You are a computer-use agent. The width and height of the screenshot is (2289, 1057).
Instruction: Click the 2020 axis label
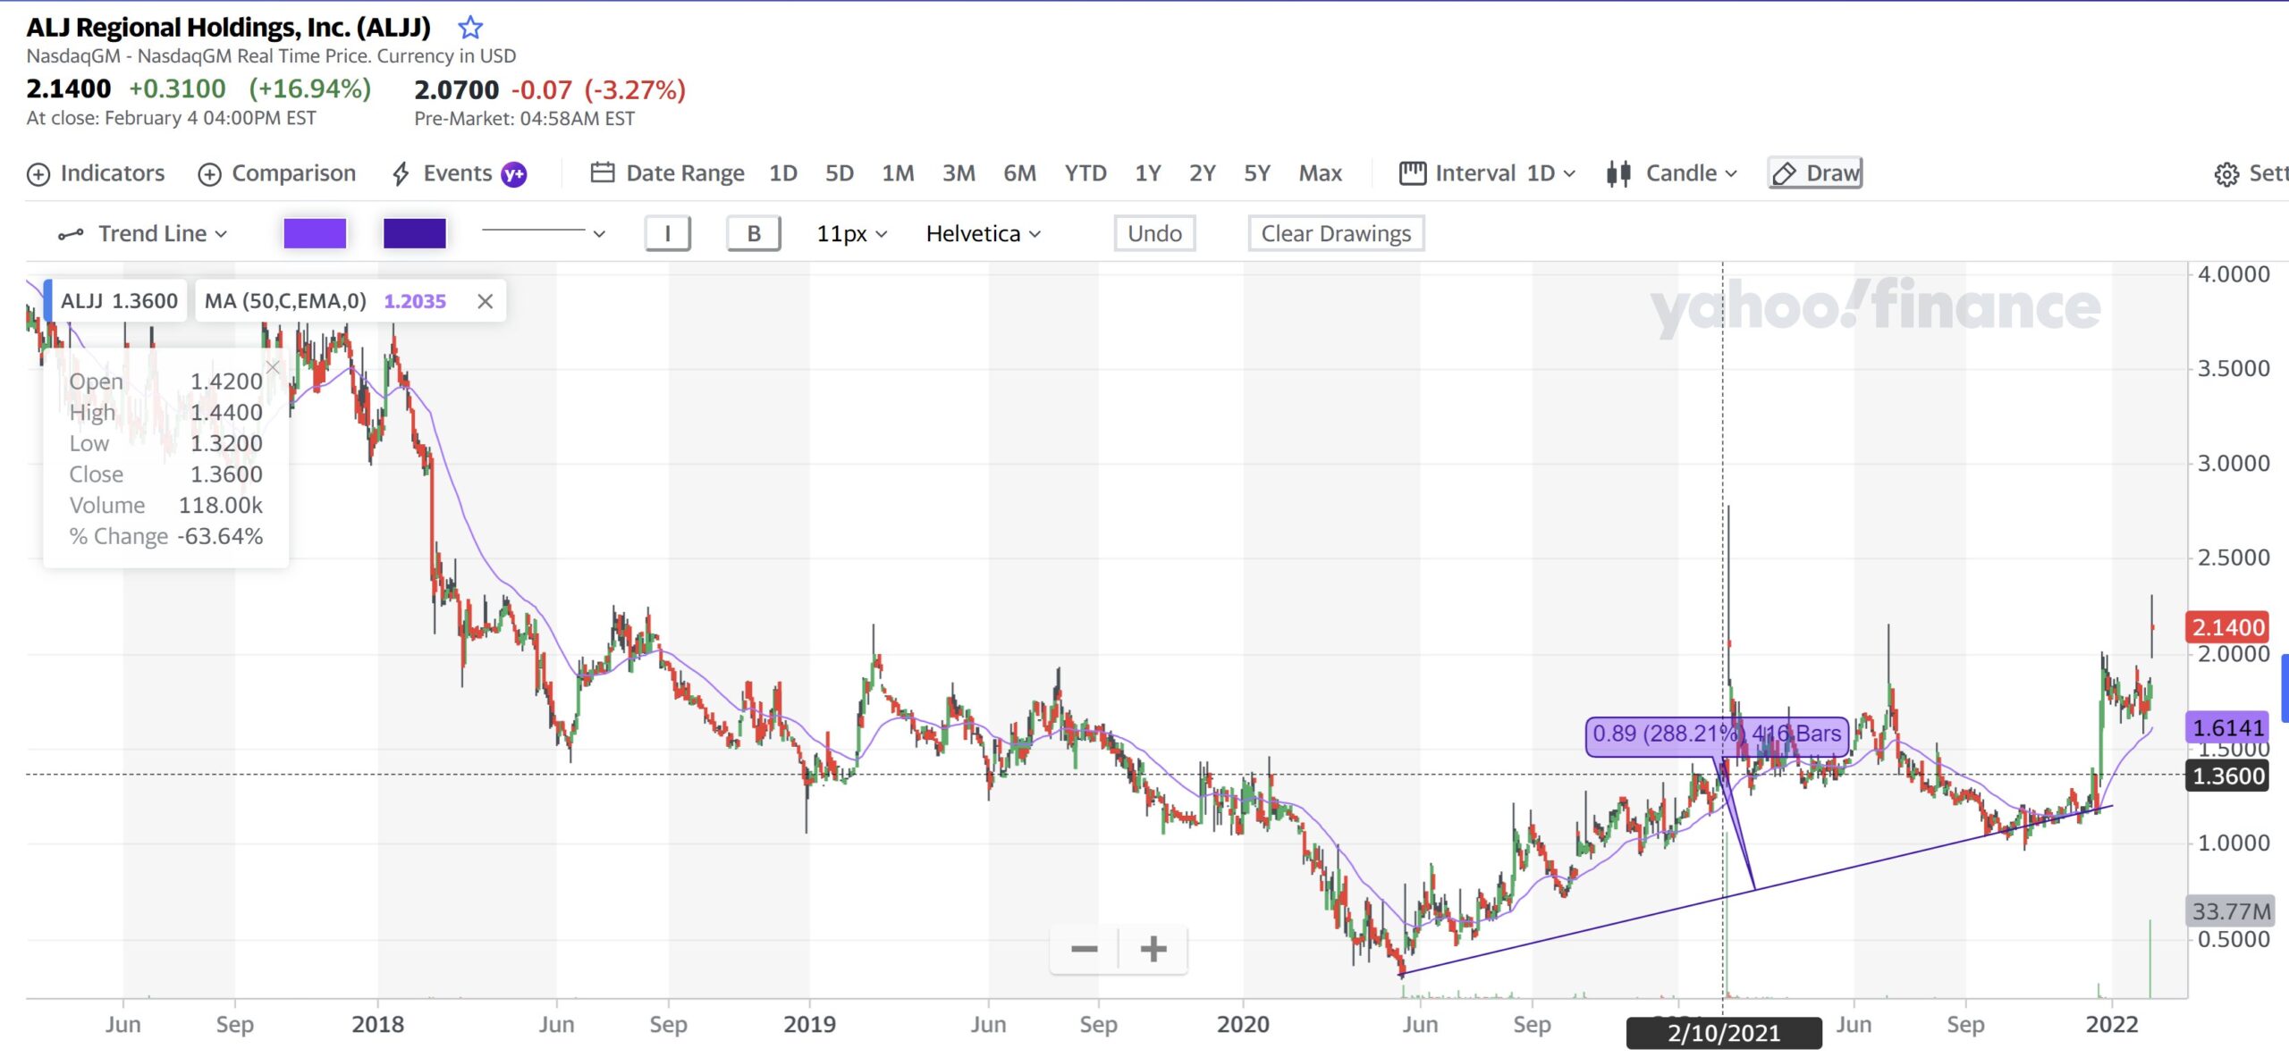point(1243,1025)
